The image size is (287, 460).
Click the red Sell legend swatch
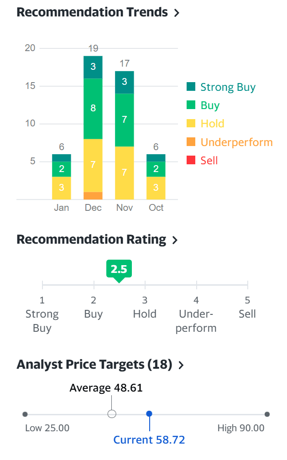tap(191, 160)
